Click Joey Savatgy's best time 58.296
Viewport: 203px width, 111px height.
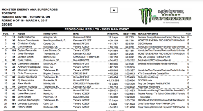coord(130,54)
